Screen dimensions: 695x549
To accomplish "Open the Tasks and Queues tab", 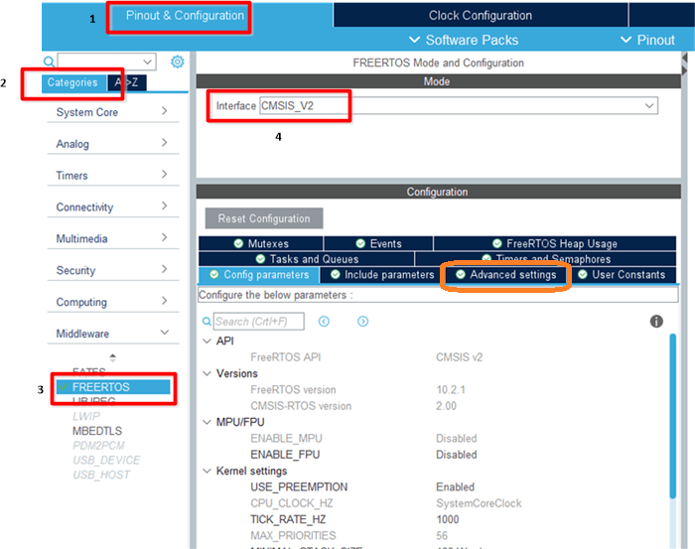I will pos(307,259).
